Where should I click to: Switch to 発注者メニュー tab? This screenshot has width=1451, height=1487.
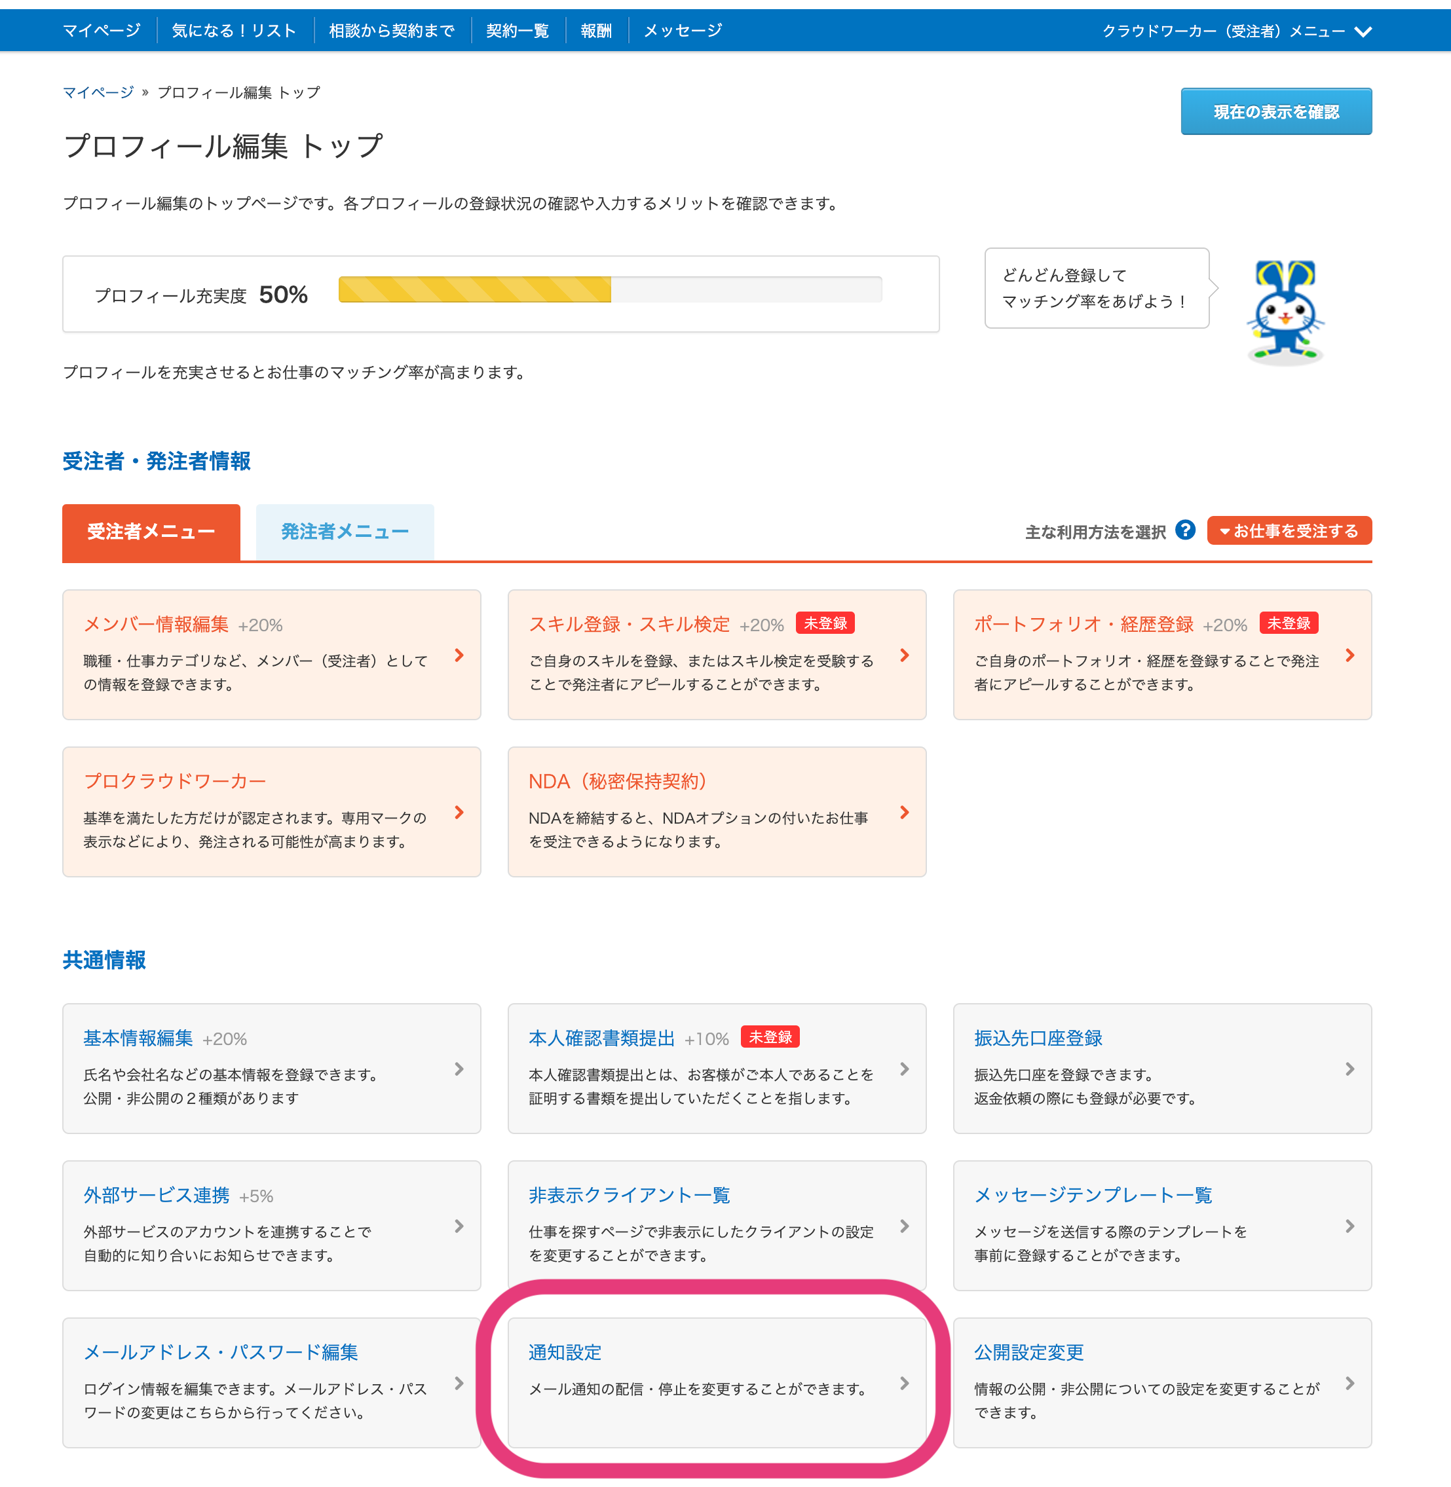pyautogui.click(x=345, y=532)
